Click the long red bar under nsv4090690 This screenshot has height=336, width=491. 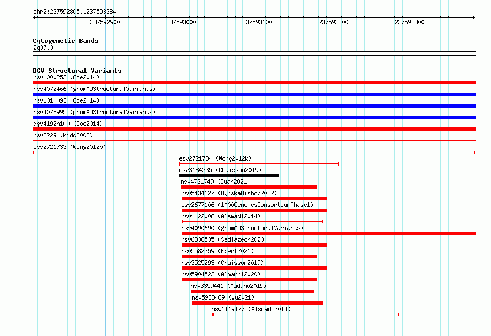click(328, 233)
